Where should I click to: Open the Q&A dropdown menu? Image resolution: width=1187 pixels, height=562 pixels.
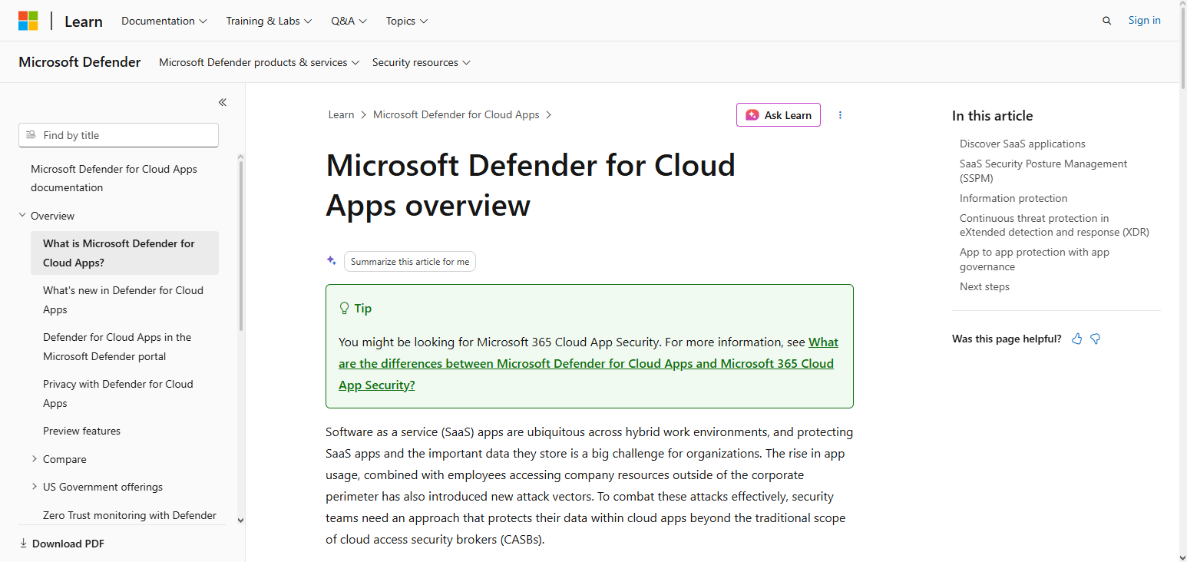(x=349, y=21)
